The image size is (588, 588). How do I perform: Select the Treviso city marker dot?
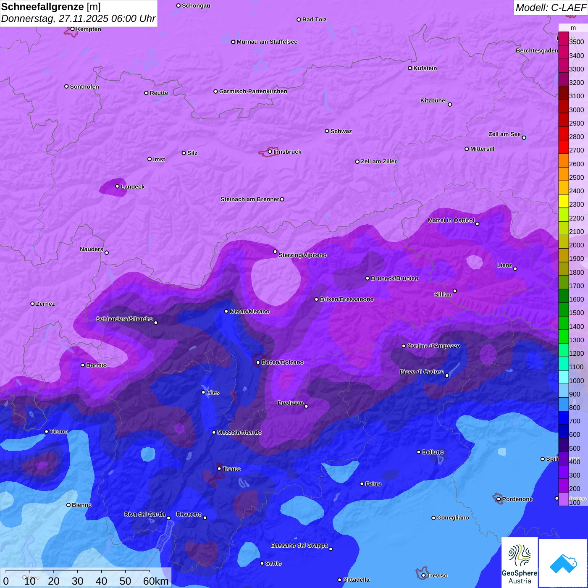coord(423,575)
